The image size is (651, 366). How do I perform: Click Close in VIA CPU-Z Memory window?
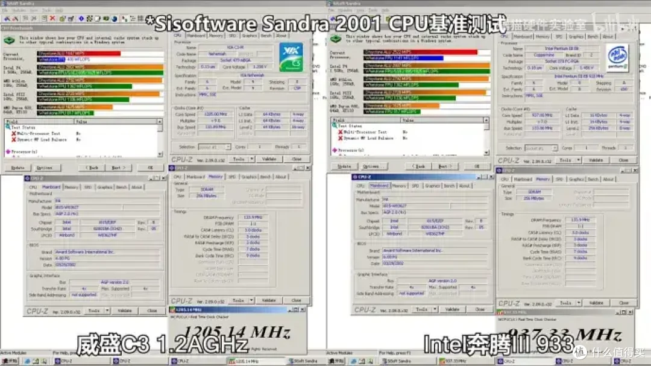296,300
